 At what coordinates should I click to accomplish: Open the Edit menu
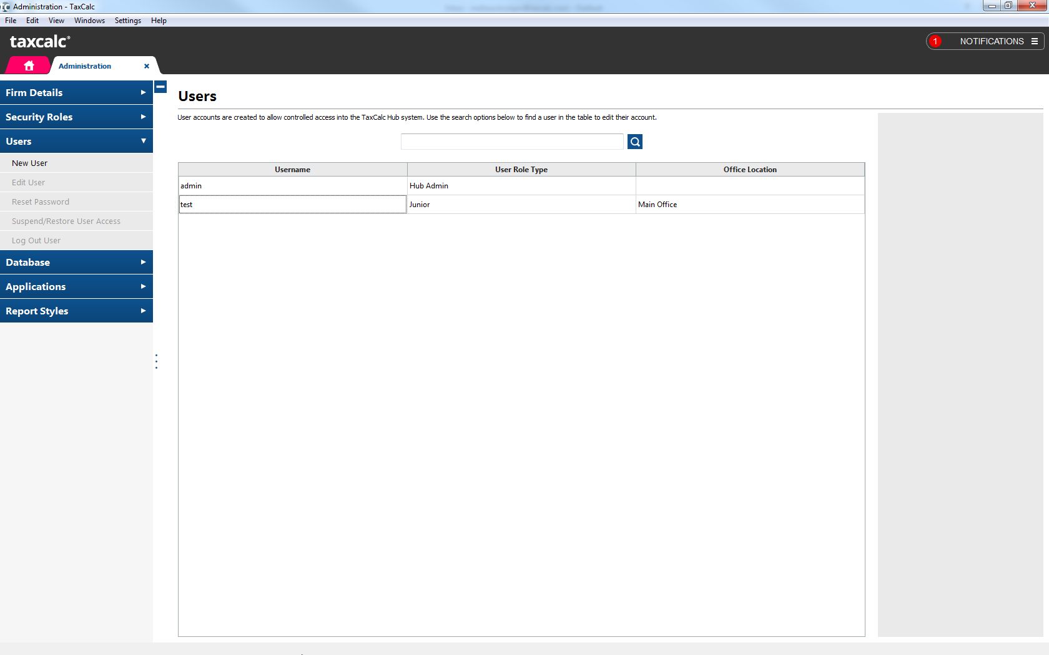pyautogui.click(x=32, y=21)
